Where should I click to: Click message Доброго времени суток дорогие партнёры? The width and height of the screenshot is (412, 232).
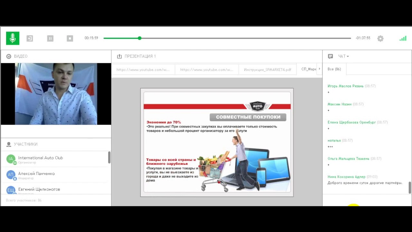point(365,183)
